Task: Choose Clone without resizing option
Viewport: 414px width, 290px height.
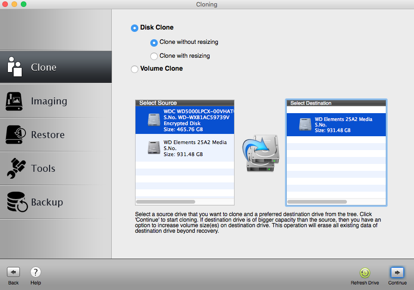Action: [154, 42]
